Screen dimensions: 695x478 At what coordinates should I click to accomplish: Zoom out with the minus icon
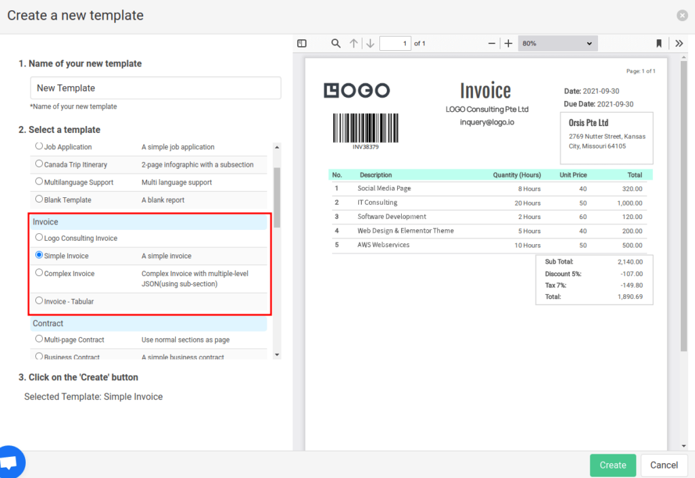tap(491, 43)
